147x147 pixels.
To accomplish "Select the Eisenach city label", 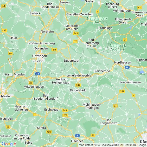I will 77,141.
